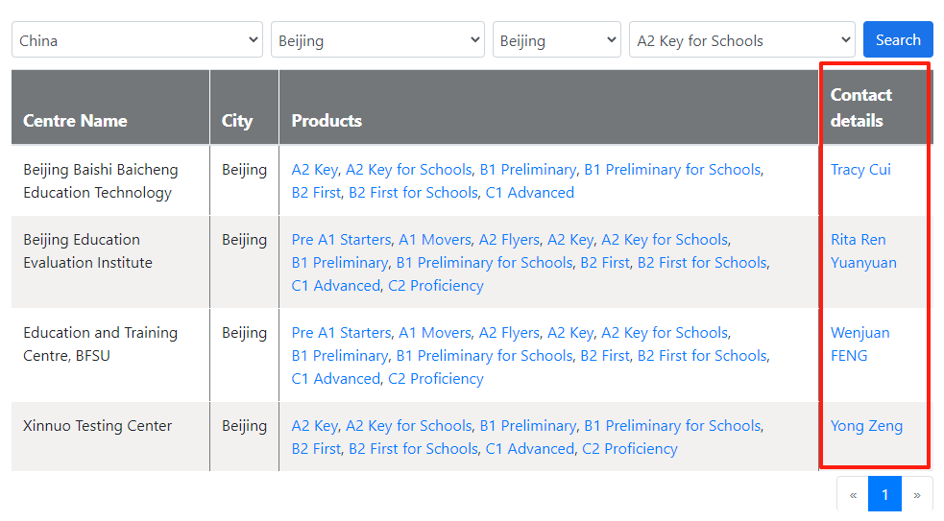Click A2 Key for Schools in BFSU row
The height and width of the screenshot is (521, 944).
point(665,333)
